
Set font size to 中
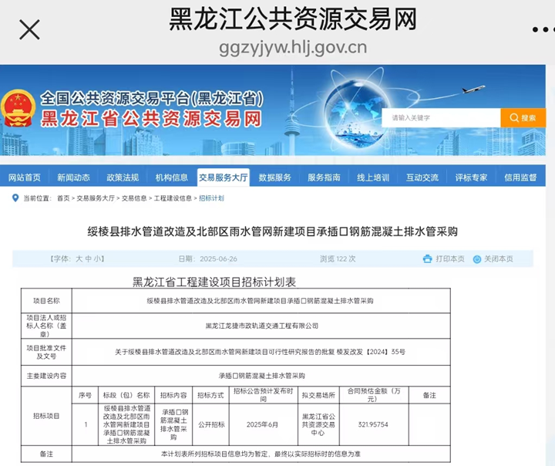[88, 259]
